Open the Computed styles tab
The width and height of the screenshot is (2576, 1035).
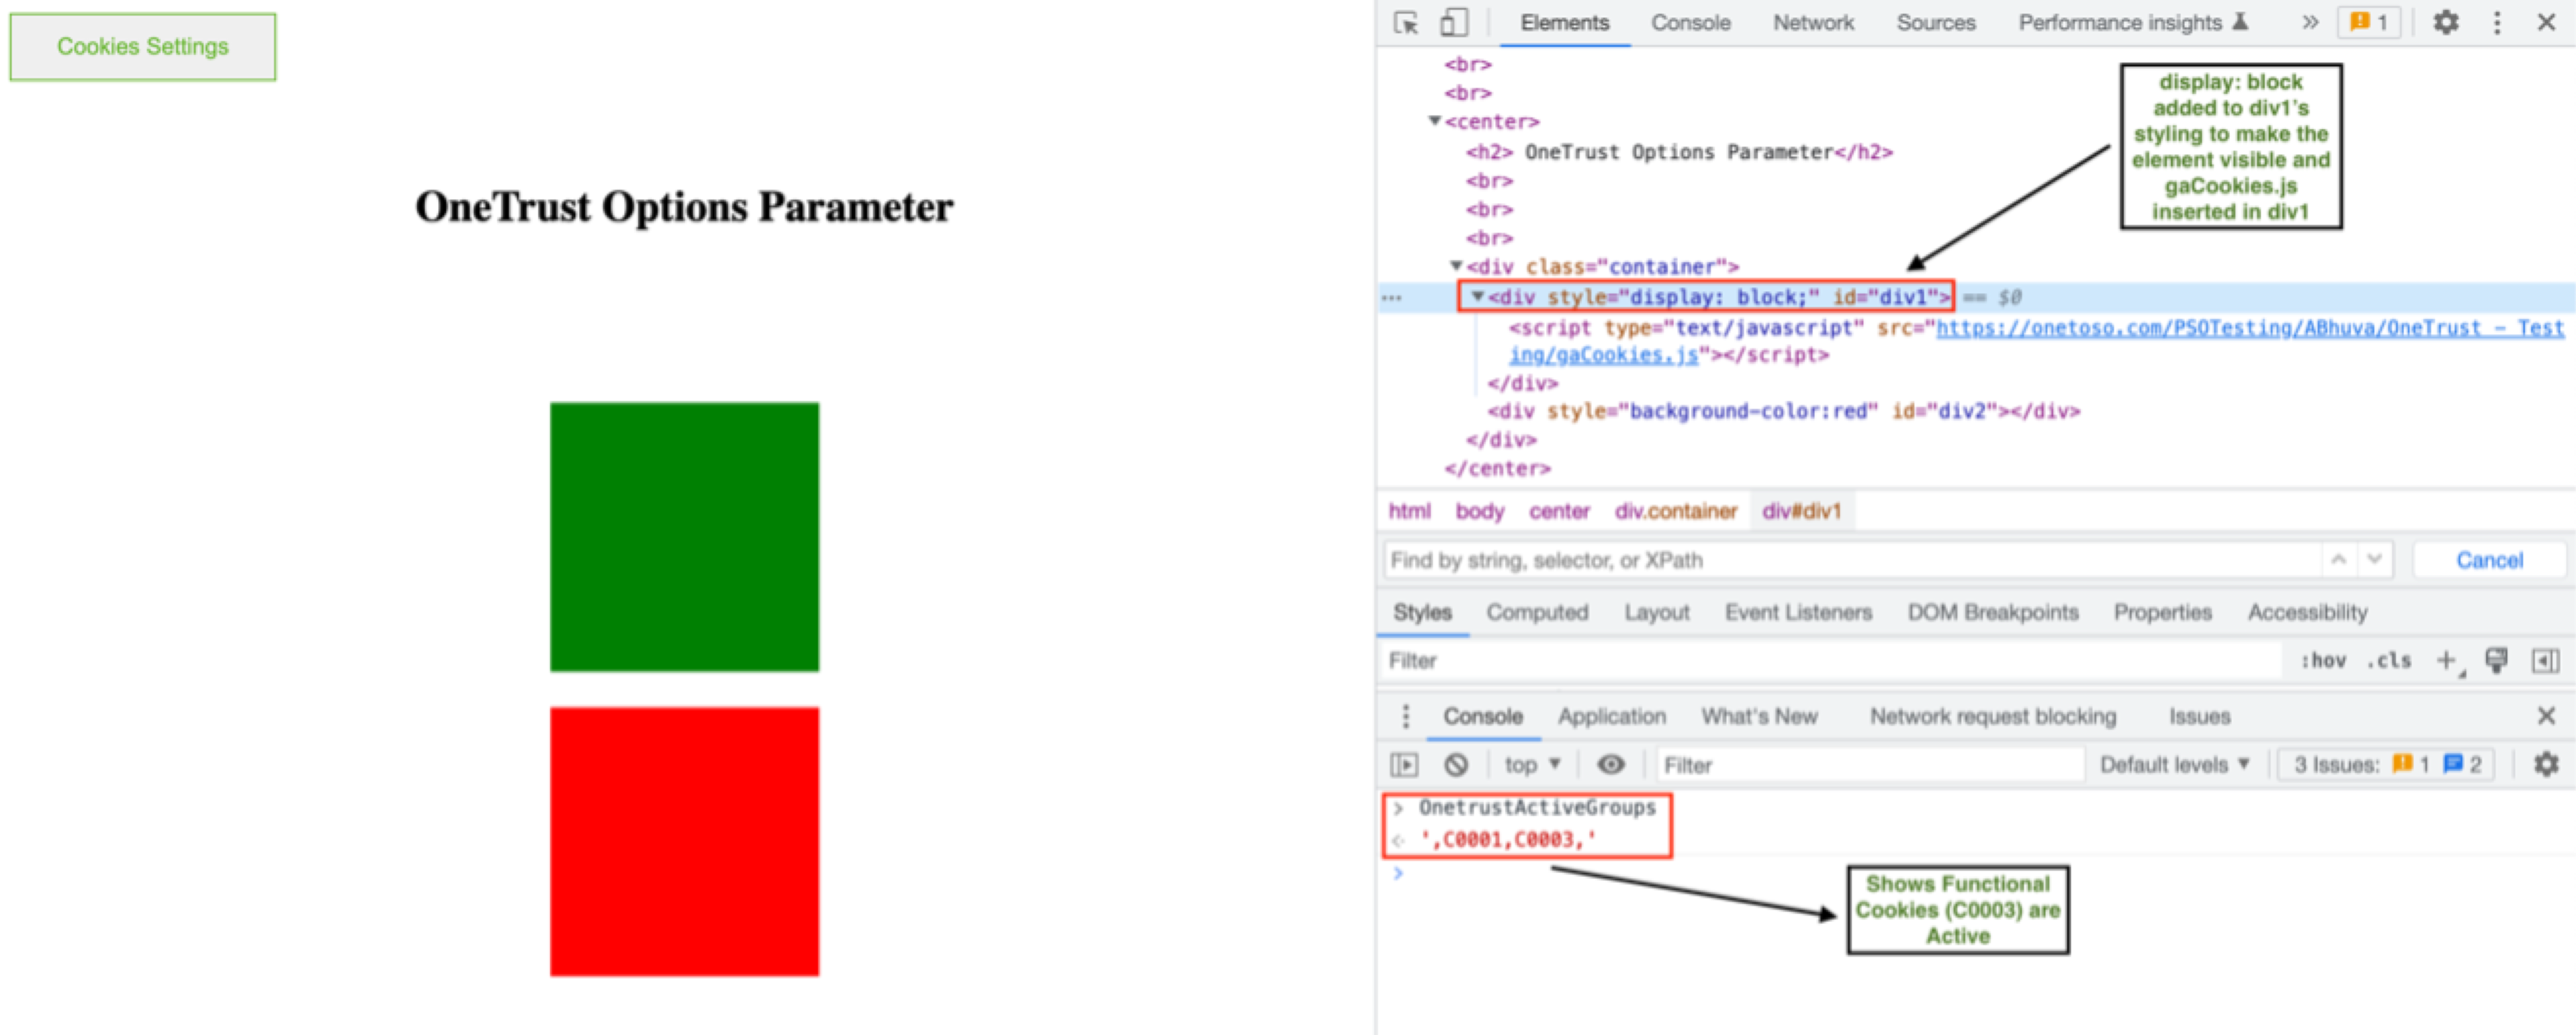(1536, 612)
